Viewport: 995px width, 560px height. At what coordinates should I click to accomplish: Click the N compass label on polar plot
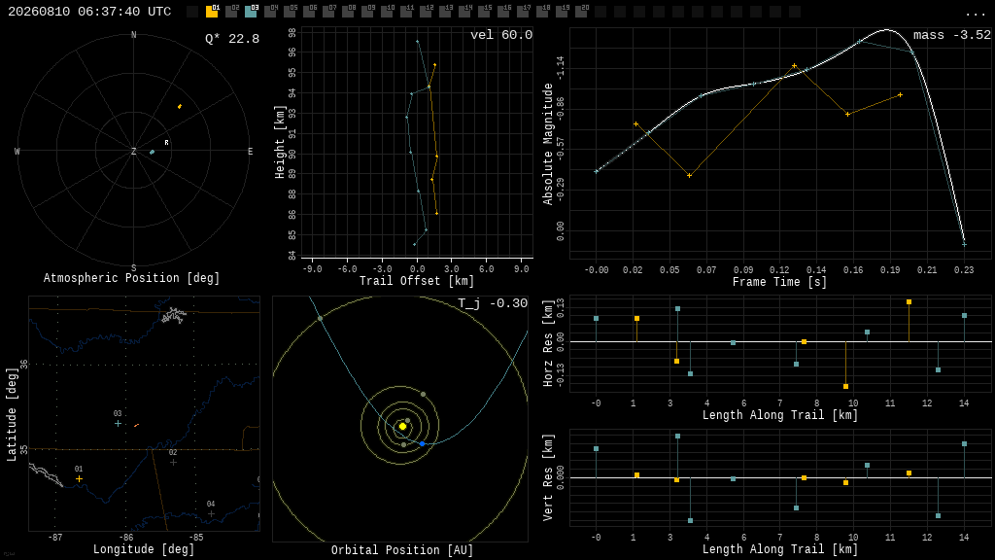pyautogui.click(x=133, y=35)
